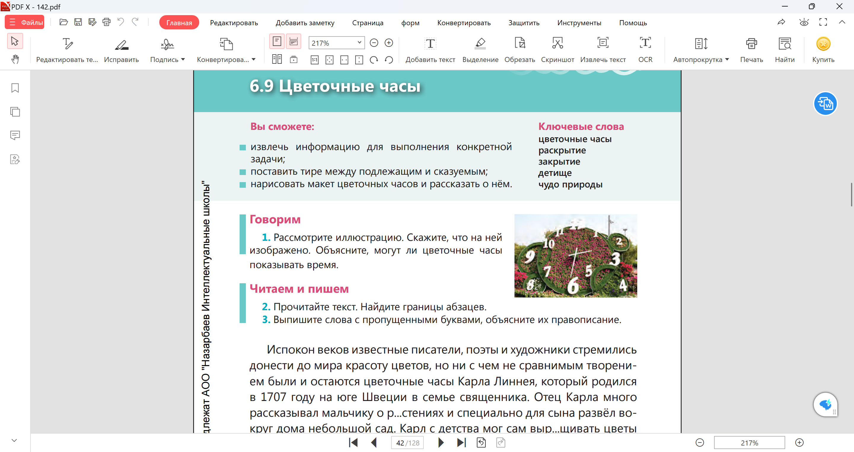Open the Файлы menu button
This screenshot has height=452, width=854.
pyautogui.click(x=25, y=22)
